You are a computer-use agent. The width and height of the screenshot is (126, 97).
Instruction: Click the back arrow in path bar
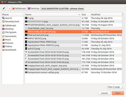pos(9,8)
